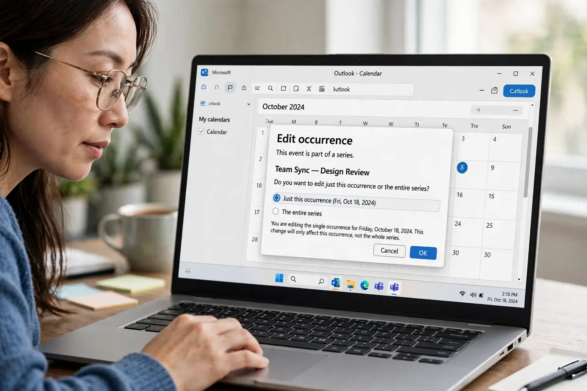
Task: Select 'The entire series' radio option
Action: [276, 212]
